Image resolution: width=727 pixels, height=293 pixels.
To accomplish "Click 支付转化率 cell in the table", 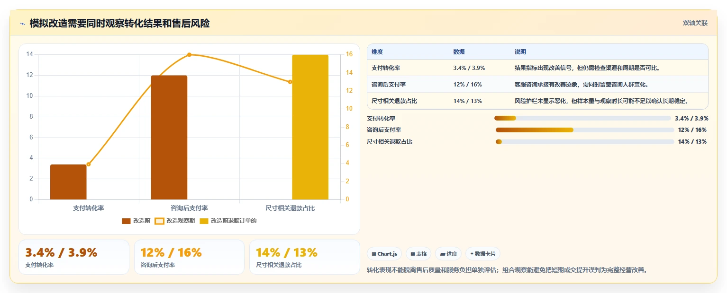I will (x=386, y=68).
